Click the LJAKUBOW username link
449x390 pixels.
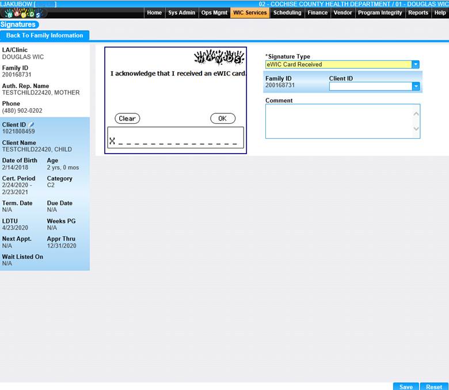tap(16, 4)
